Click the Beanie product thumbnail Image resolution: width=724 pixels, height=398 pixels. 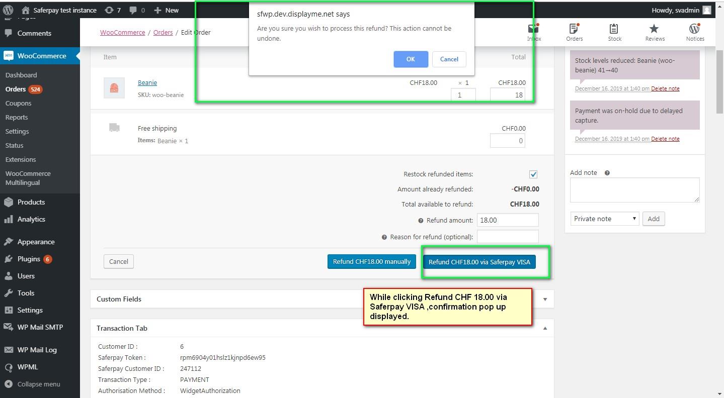coord(114,88)
